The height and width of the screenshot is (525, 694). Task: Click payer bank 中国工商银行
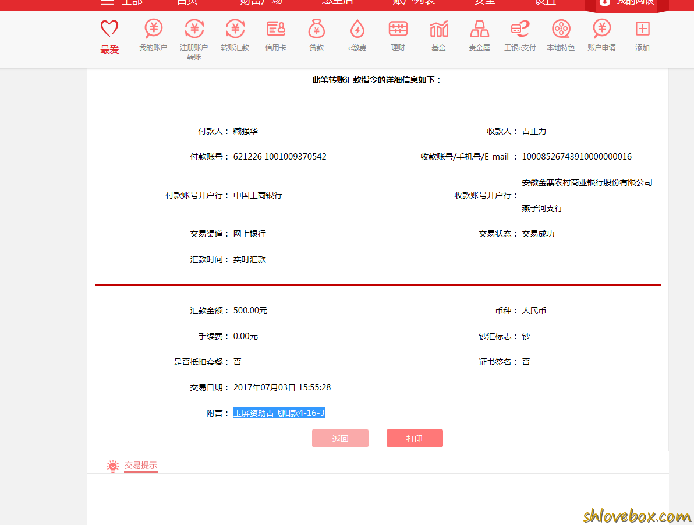[257, 195]
